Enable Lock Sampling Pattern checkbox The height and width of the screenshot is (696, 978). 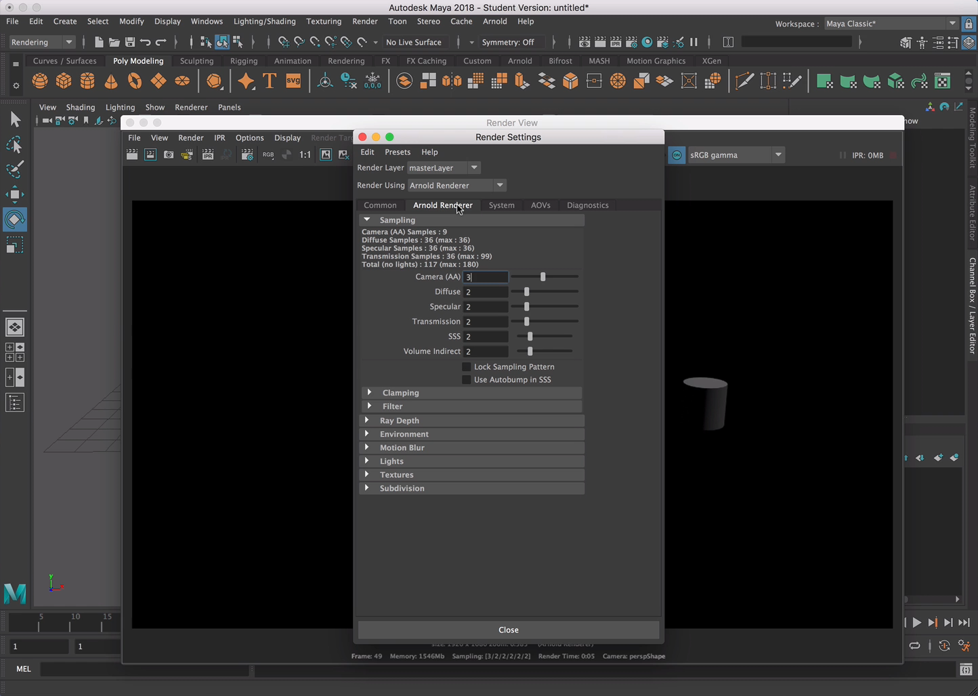coord(466,367)
